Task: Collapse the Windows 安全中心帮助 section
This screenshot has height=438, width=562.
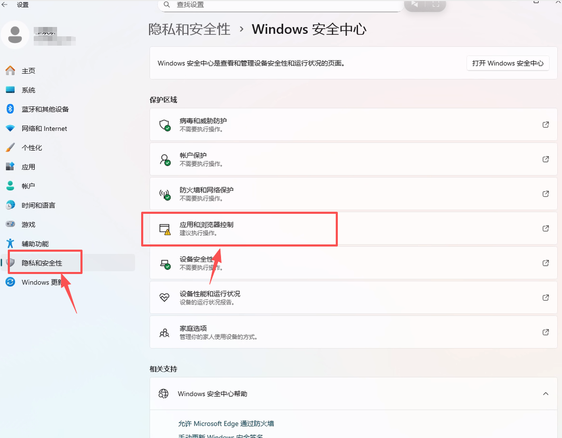Action: [x=545, y=394]
